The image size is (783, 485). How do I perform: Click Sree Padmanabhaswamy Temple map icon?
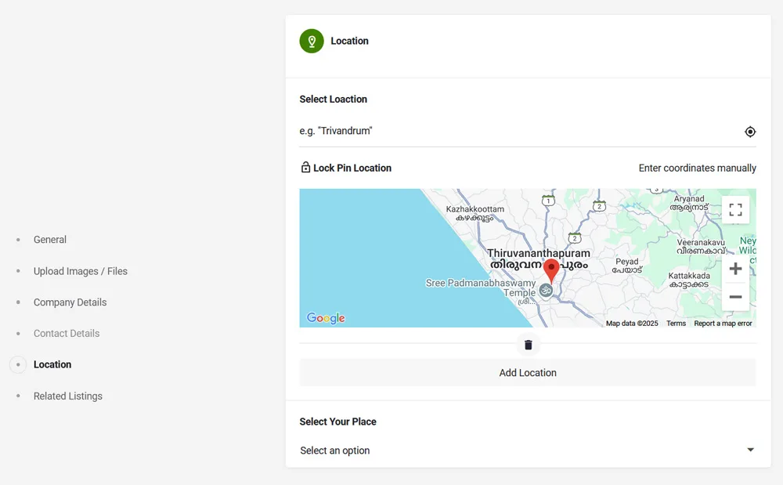click(x=546, y=290)
